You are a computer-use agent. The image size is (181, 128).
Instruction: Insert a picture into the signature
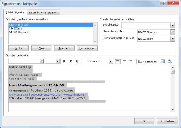point(163,62)
